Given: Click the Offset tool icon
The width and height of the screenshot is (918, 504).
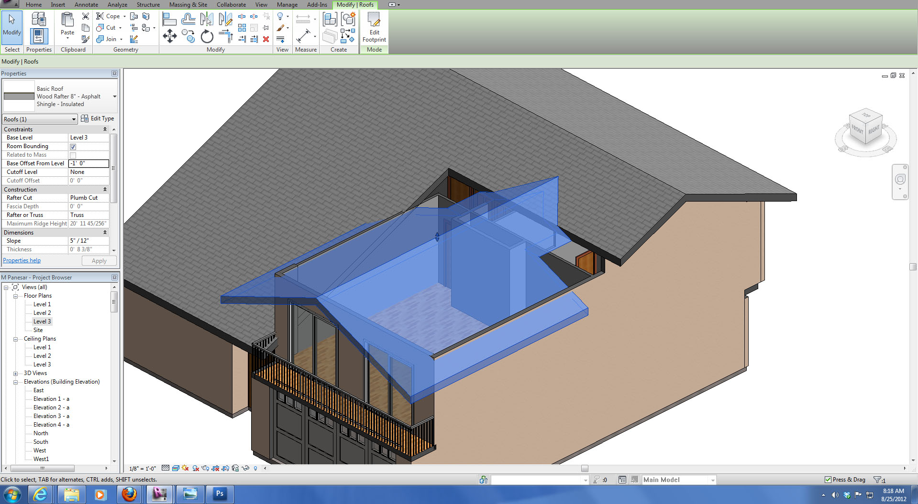Looking at the screenshot, I should click(188, 19).
